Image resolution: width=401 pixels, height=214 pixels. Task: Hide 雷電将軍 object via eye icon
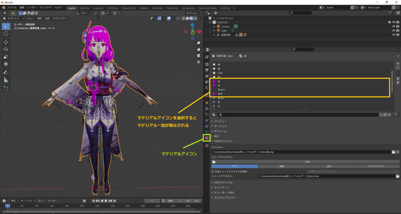(x=394, y=35)
